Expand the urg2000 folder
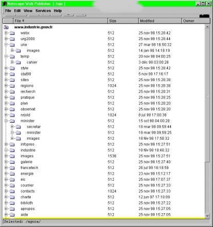This screenshot has height=227, width=213. [x=6, y=39]
